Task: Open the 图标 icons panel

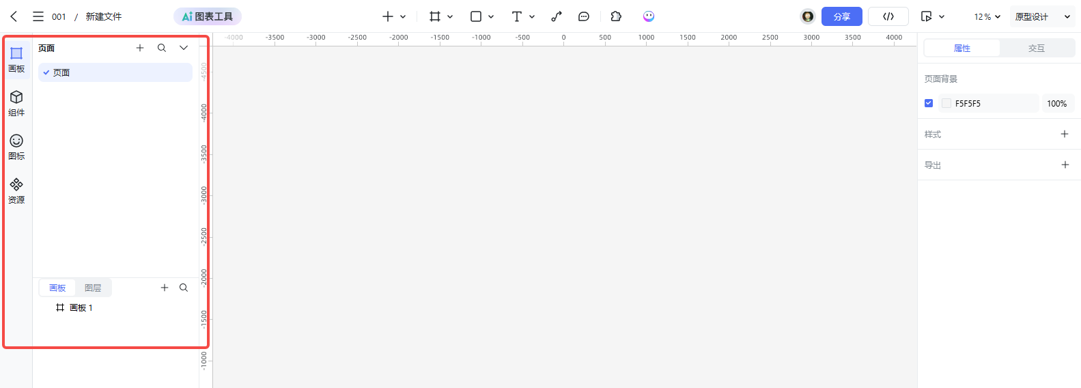Action: [x=16, y=147]
